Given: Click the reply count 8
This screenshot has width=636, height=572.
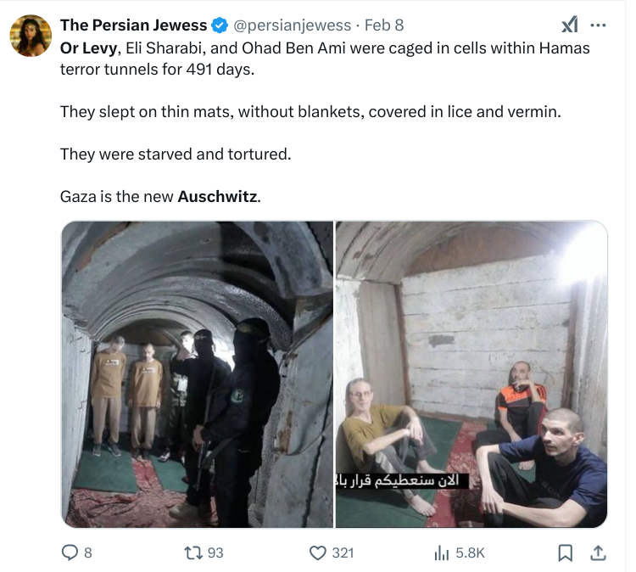Looking at the screenshot, I should (x=88, y=553).
